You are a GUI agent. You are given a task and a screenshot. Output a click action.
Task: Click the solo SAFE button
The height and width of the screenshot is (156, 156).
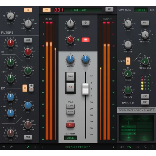click(70, 112)
